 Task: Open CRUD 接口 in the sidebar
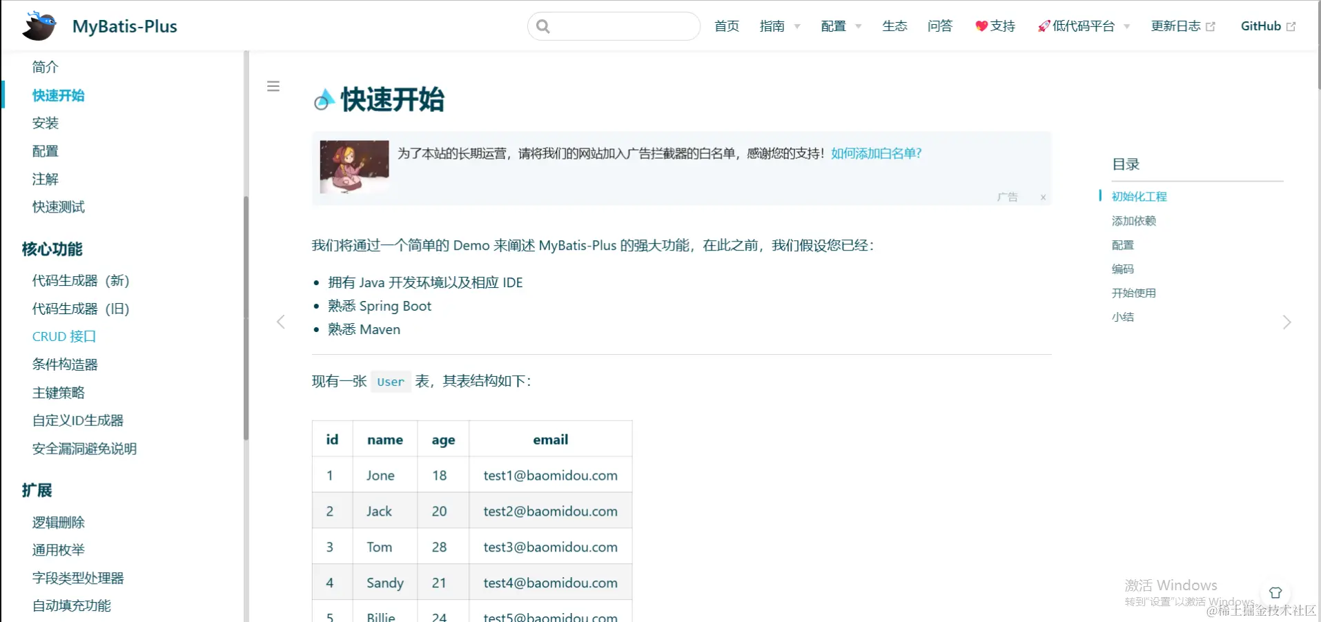(64, 336)
